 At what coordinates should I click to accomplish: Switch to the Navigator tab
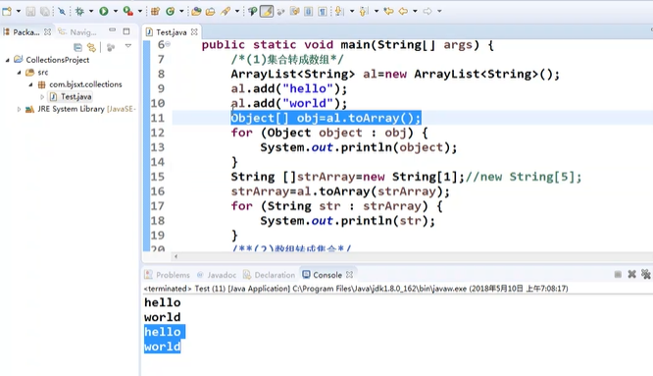pos(77,32)
